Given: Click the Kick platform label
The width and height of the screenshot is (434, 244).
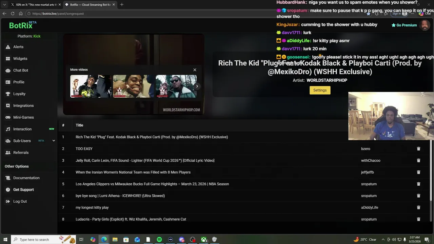Looking at the screenshot, I should coord(37,36).
